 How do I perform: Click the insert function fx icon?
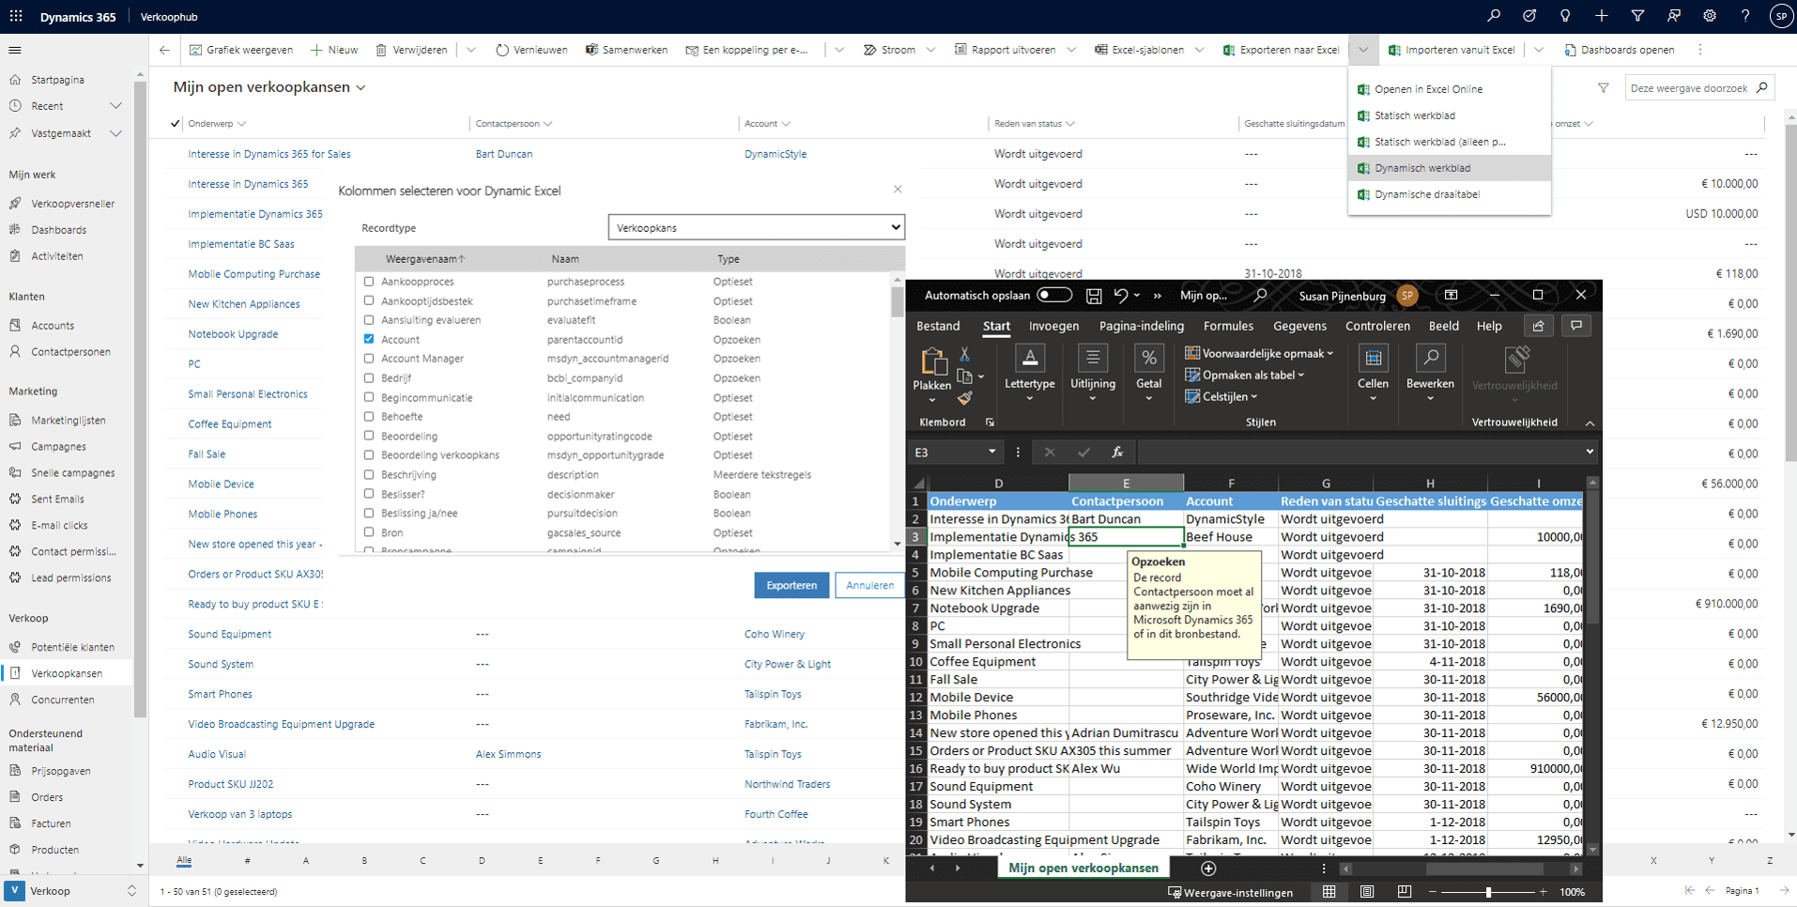point(1117,453)
